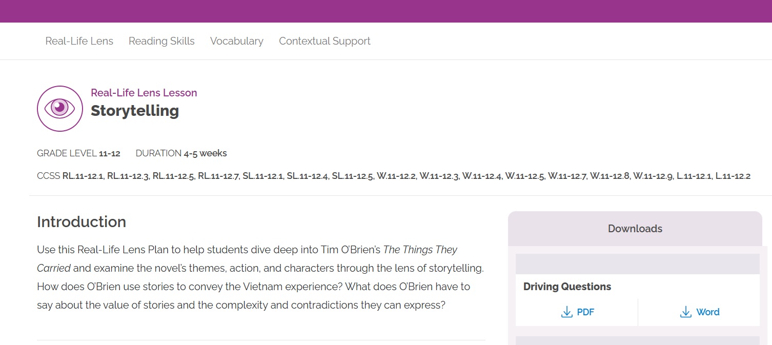Click the Downloads panel header
The width and height of the screenshot is (772, 345).
pyautogui.click(x=635, y=229)
